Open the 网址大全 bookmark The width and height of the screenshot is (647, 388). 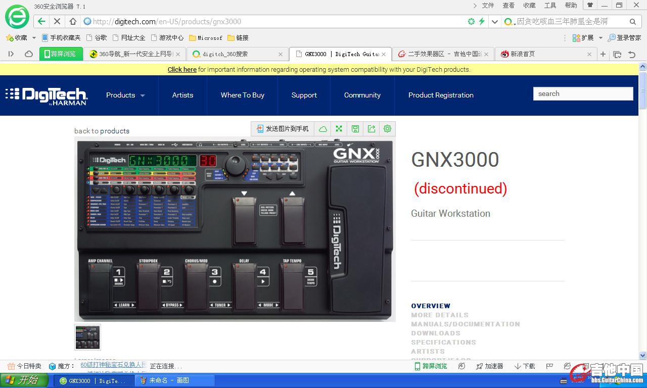click(x=129, y=38)
